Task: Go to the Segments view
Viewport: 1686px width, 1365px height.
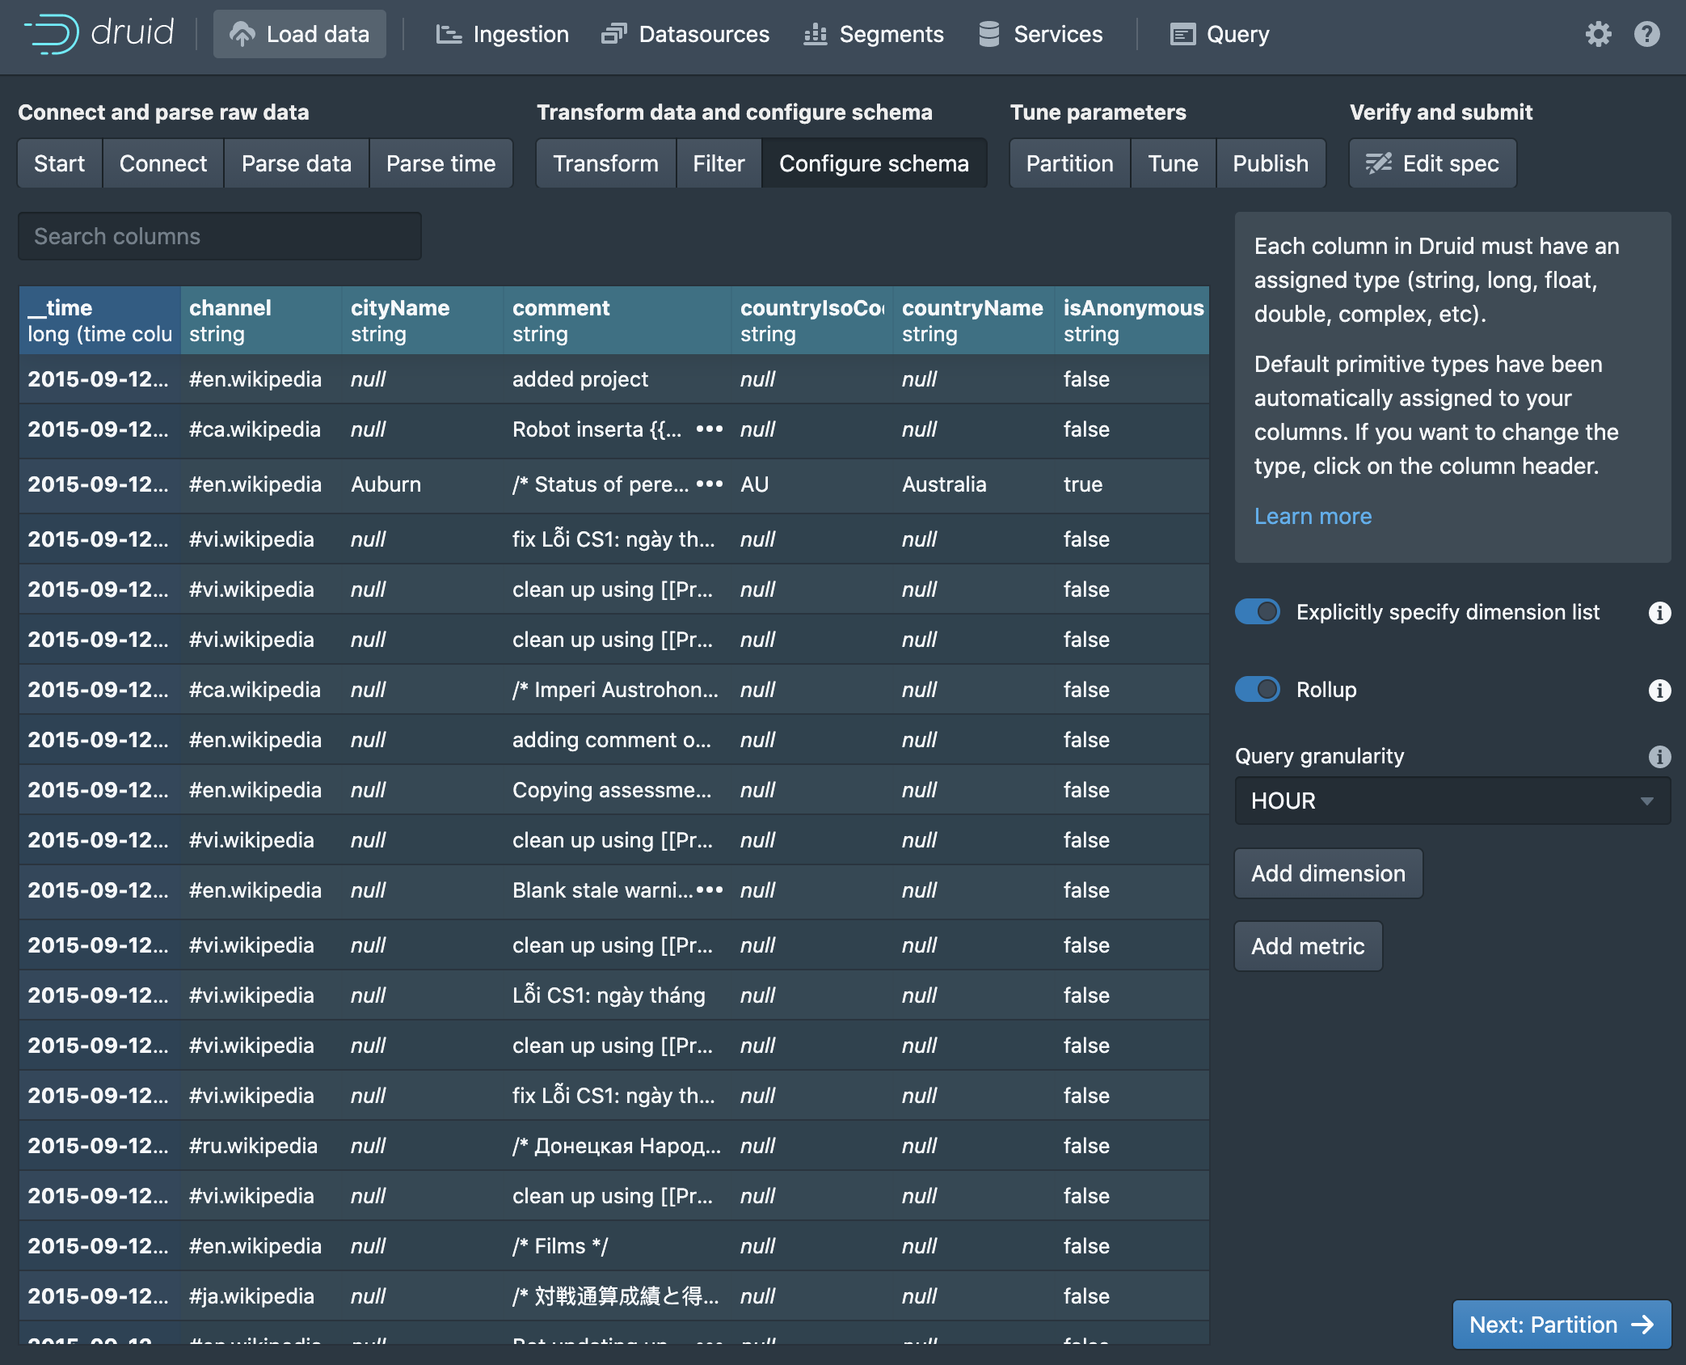Action: pyautogui.click(x=874, y=34)
